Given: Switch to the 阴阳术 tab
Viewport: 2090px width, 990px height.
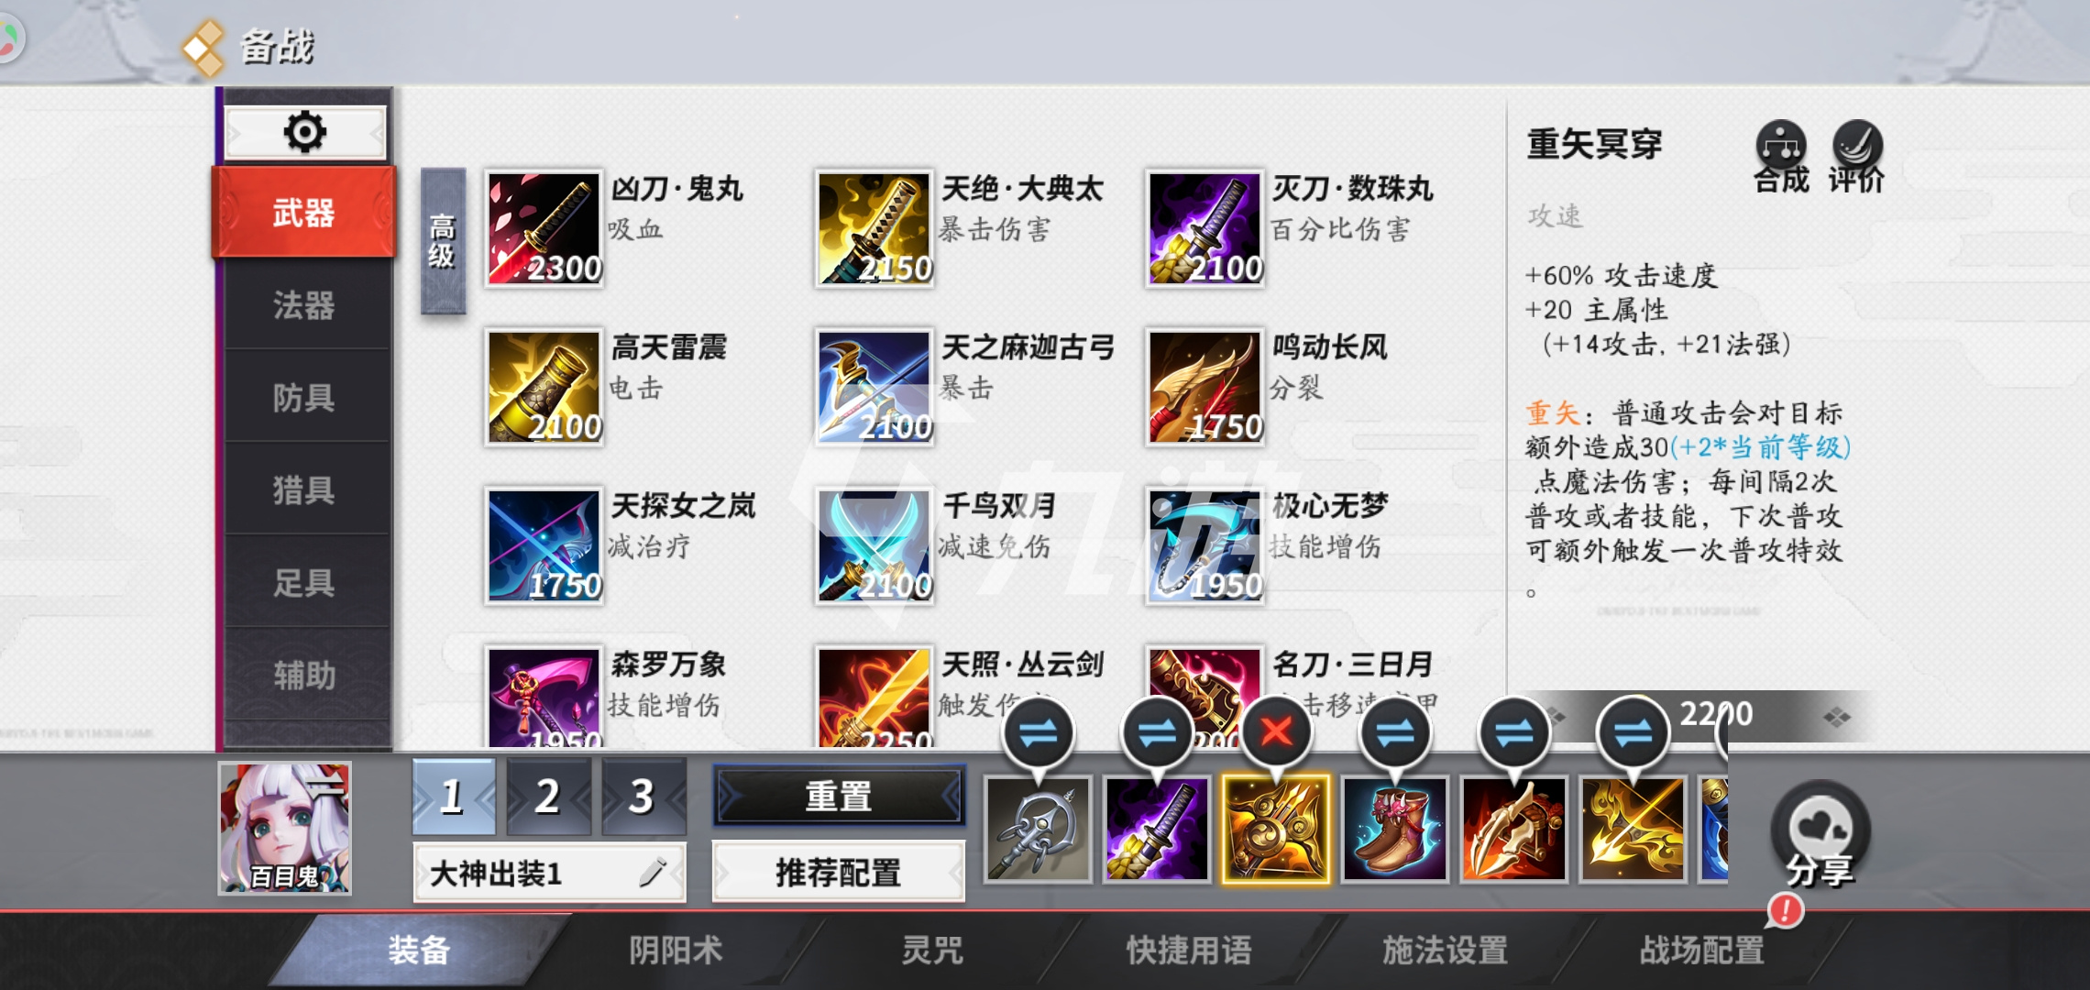Looking at the screenshot, I should [676, 951].
